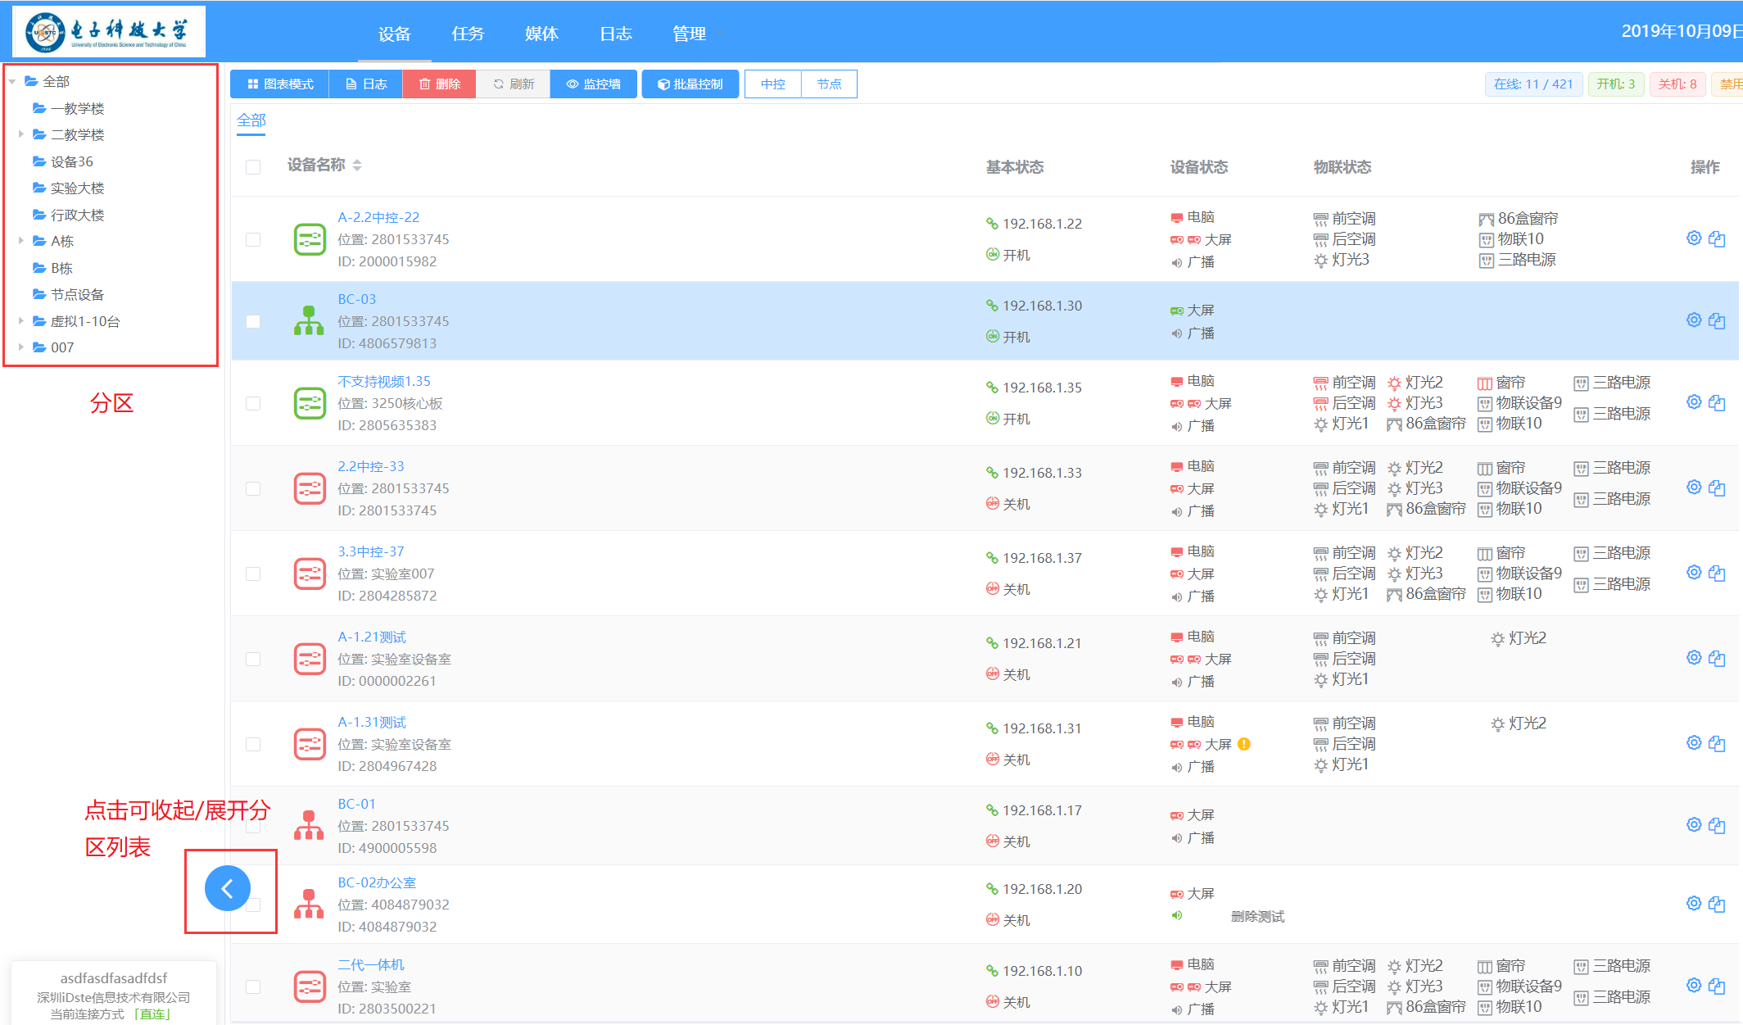Open the 任务 top menu

(x=468, y=34)
